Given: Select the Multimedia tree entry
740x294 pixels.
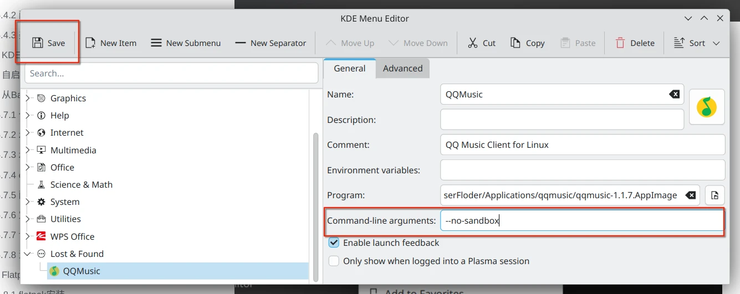Looking at the screenshot, I should coord(73,151).
